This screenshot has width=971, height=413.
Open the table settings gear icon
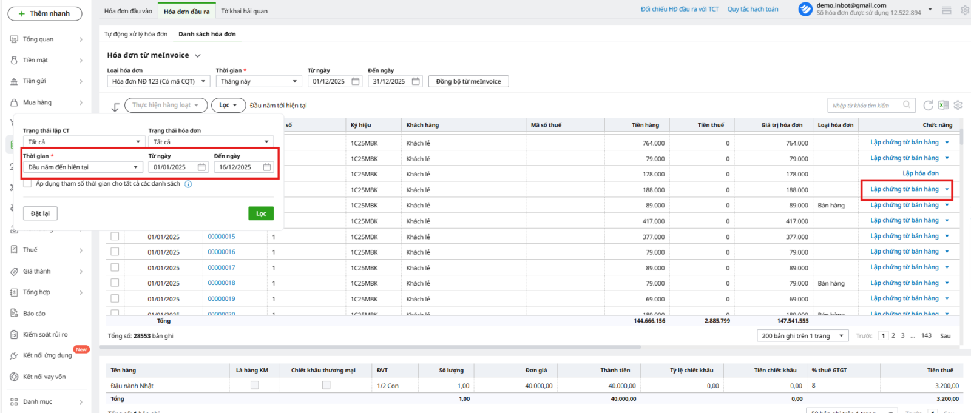click(x=958, y=106)
